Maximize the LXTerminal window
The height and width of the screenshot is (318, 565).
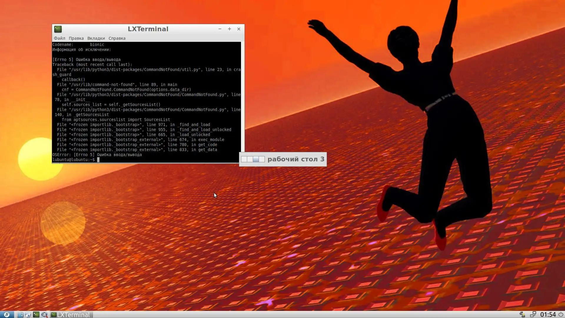230,29
